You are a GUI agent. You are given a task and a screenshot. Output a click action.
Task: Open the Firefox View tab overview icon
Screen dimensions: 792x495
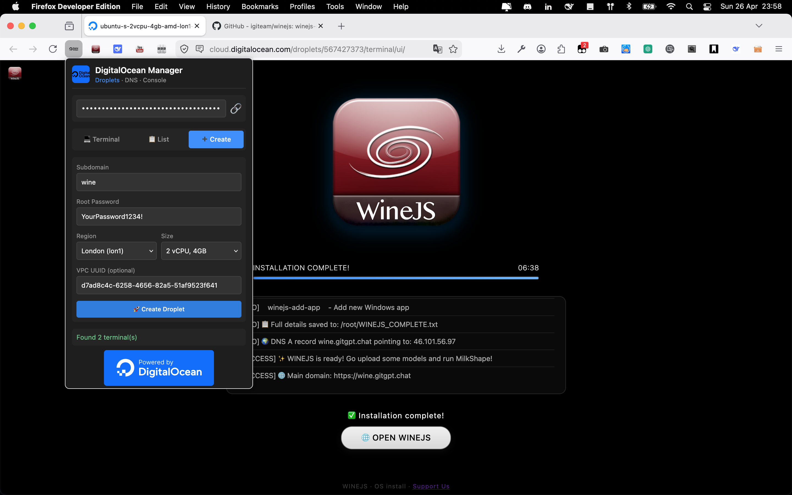click(69, 26)
